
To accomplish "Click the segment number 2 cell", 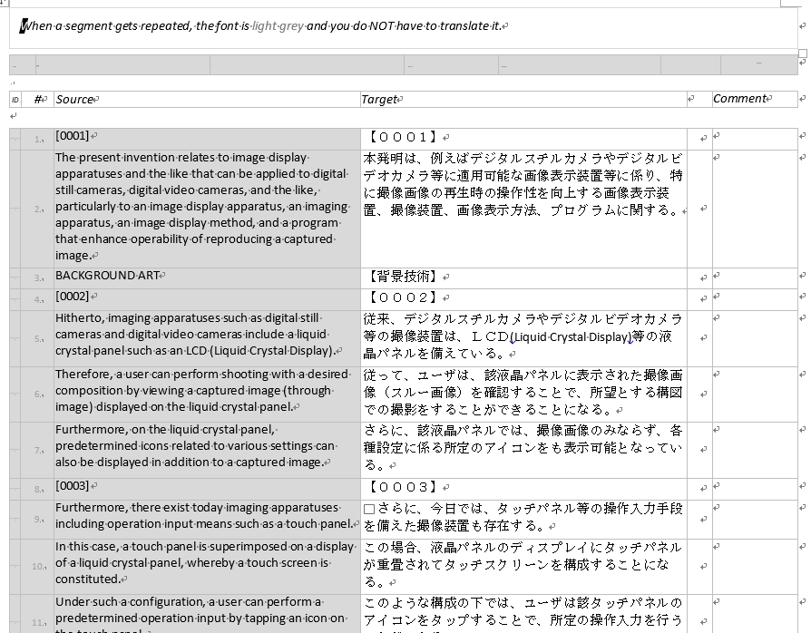I will [38, 209].
